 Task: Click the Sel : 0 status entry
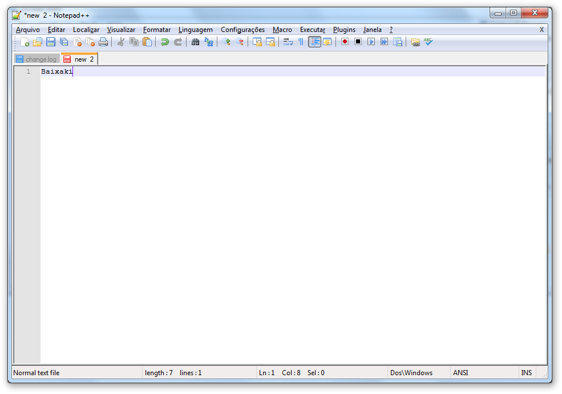[x=316, y=373]
